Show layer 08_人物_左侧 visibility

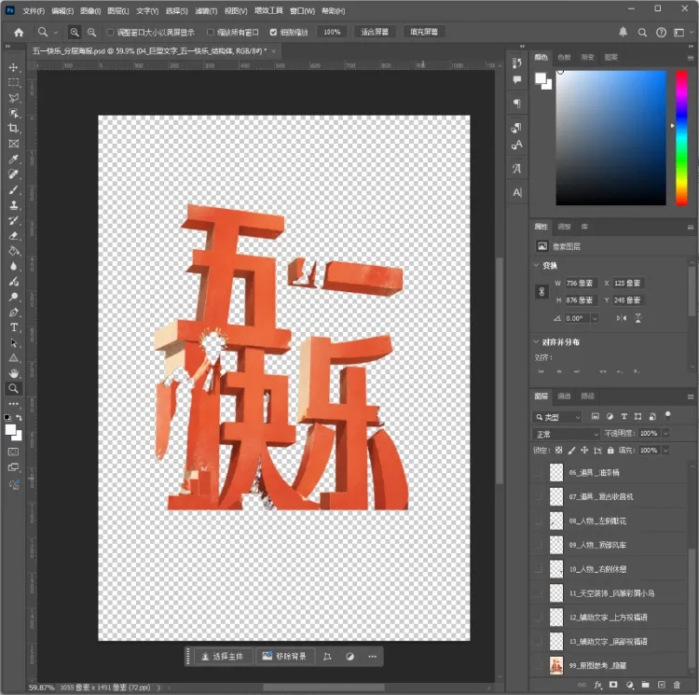[x=539, y=521]
